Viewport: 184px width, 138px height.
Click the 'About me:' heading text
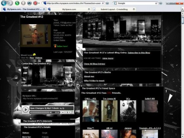click(89, 76)
